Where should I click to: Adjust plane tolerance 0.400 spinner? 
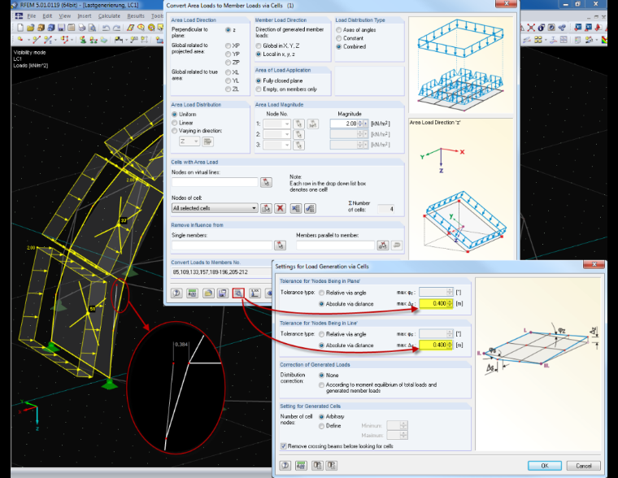(450, 303)
